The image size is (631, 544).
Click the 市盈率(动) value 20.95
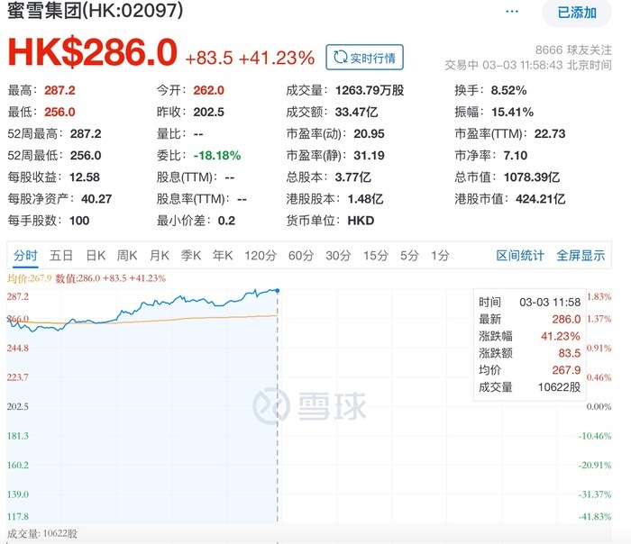coord(369,134)
